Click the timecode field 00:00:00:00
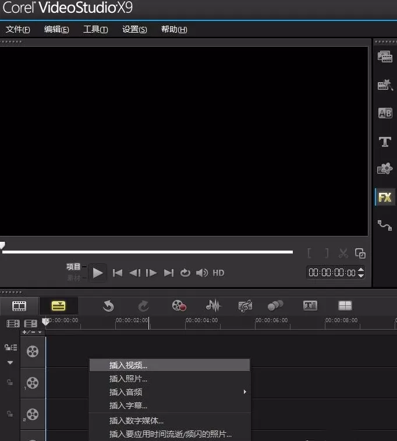The image size is (397, 441). point(332,273)
